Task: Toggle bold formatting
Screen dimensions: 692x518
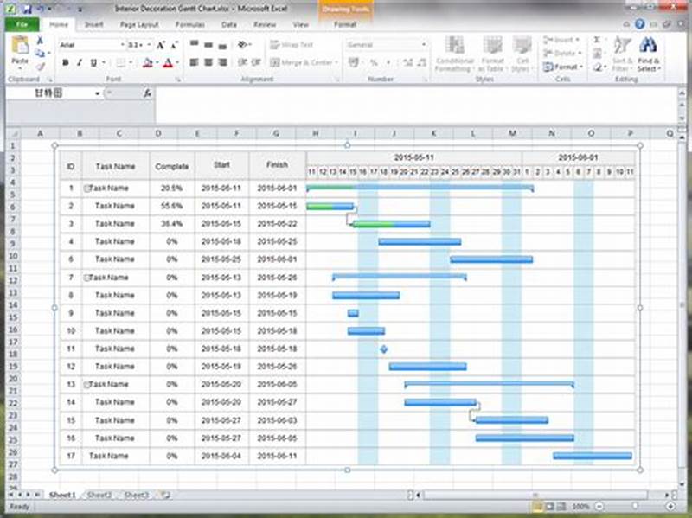Action: [65, 62]
